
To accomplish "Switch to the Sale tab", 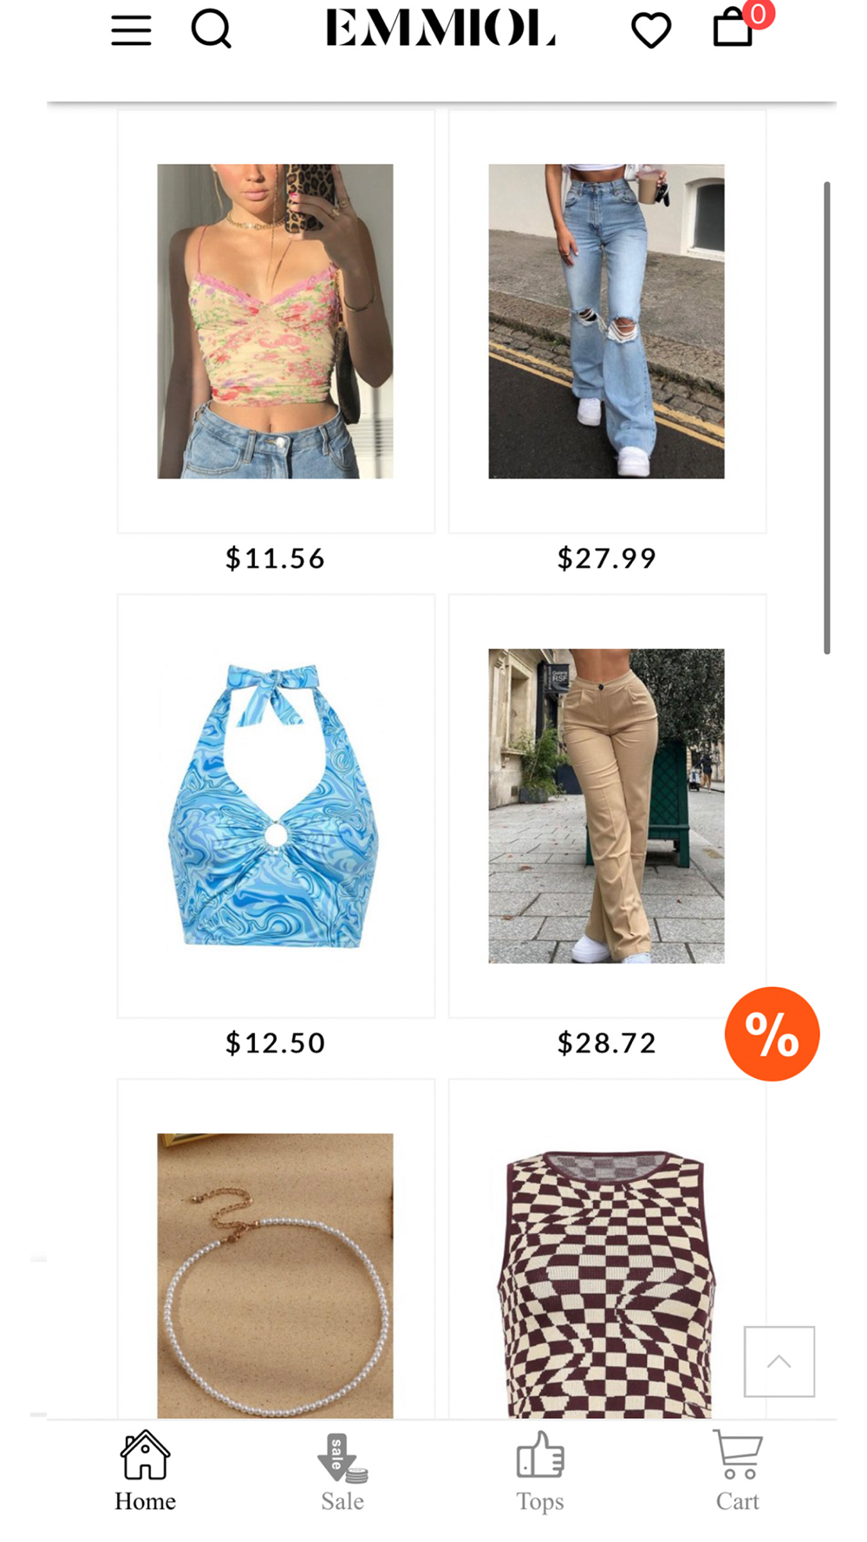I will click(x=342, y=1472).
